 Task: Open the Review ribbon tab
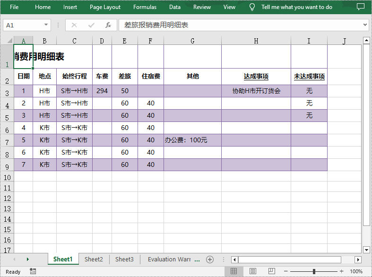pyautogui.click(x=202, y=7)
